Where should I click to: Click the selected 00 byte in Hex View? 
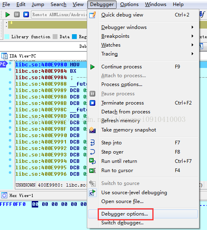[35, 204]
